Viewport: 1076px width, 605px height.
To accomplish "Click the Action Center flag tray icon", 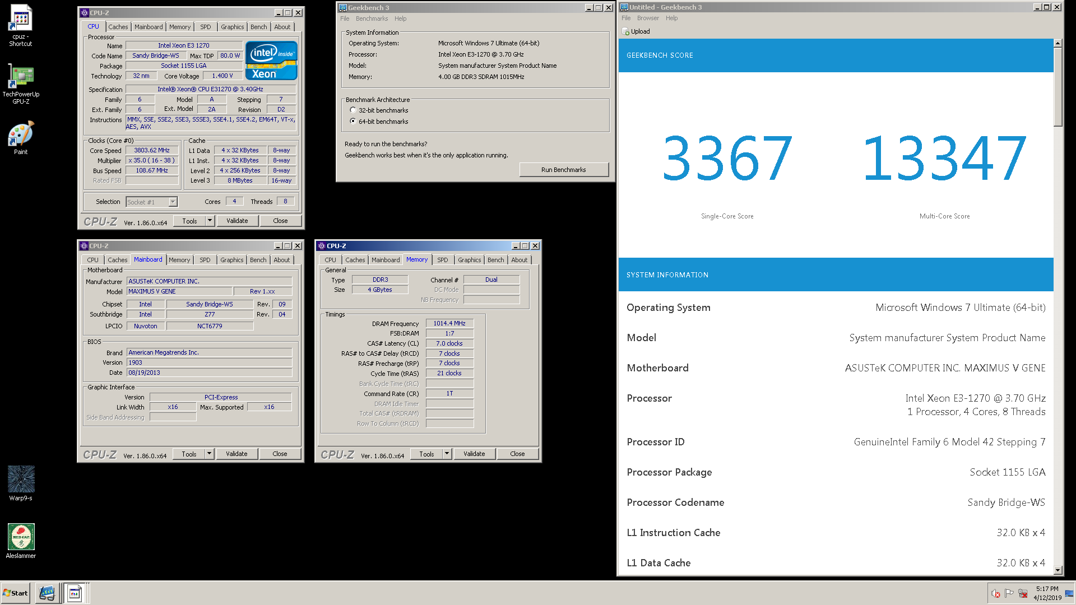I will [1009, 594].
